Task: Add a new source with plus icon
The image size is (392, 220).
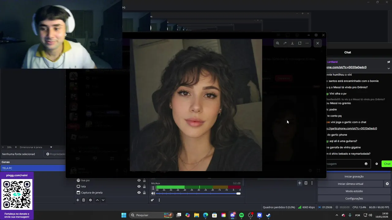Action: (x=78, y=200)
